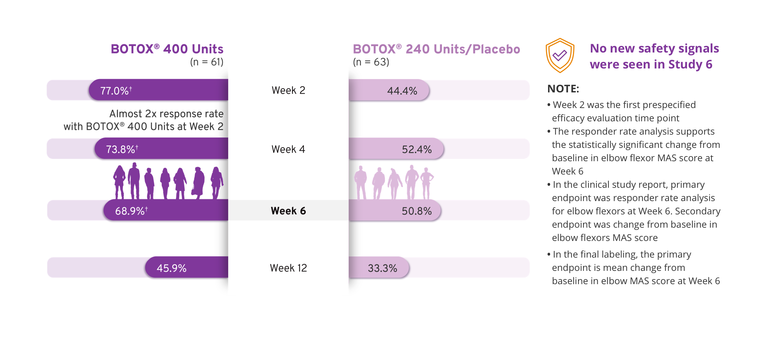Click the dark purple people silhouettes
This screenshot has height=339, width=773.
(168, 182)
